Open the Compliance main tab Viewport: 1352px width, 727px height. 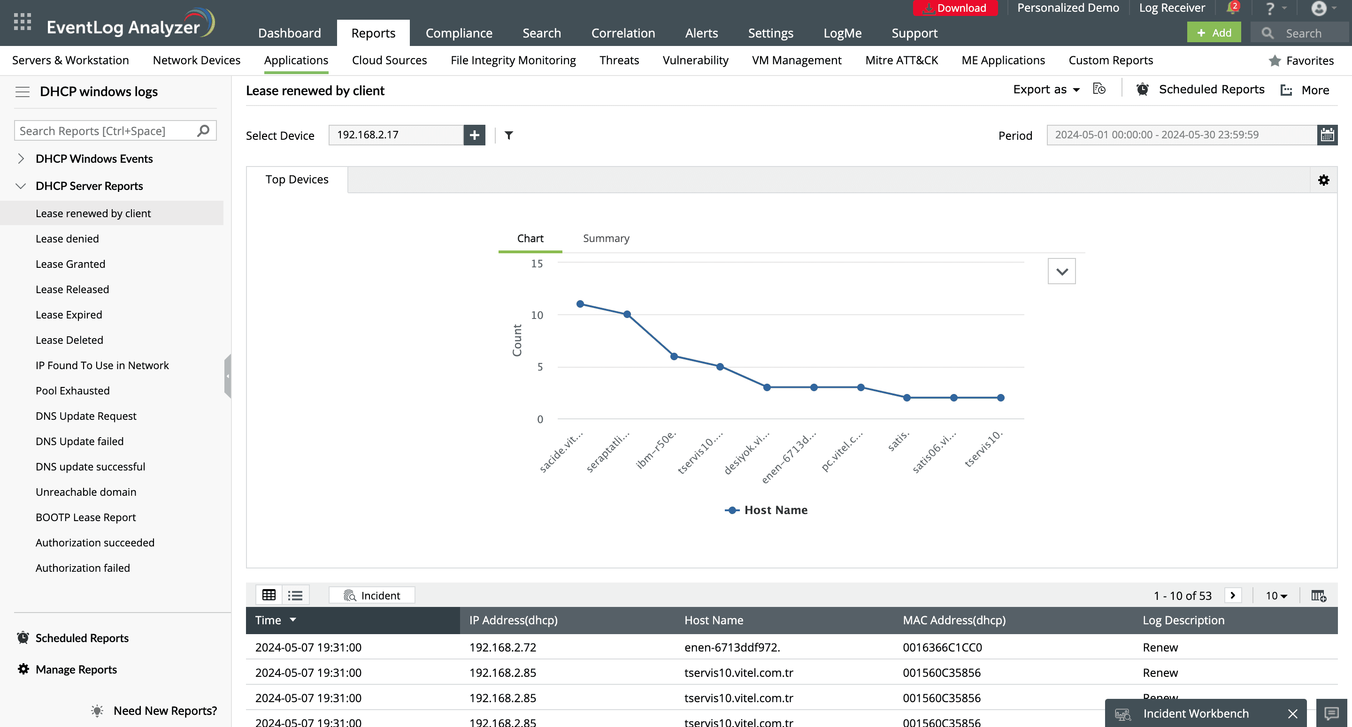(x=459, y=33)
